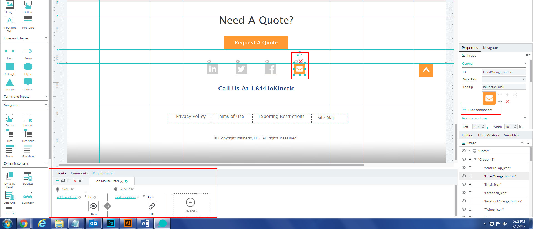
Task: Toggle visibility of "Email_icon" layer
Action: 464,184
